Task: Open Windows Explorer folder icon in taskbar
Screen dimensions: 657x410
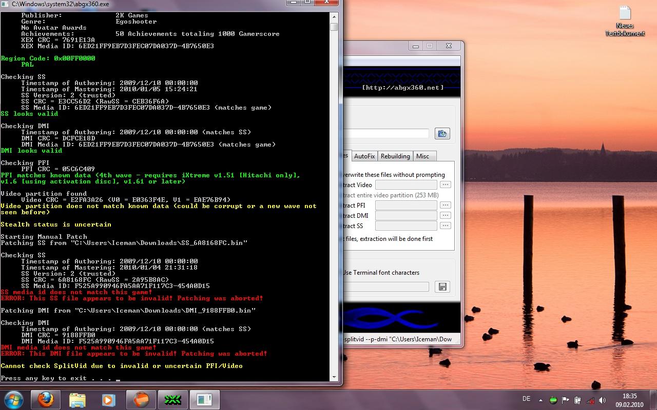Action: 77,399
